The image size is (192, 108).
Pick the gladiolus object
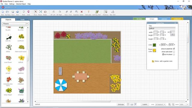coord(21,69)
